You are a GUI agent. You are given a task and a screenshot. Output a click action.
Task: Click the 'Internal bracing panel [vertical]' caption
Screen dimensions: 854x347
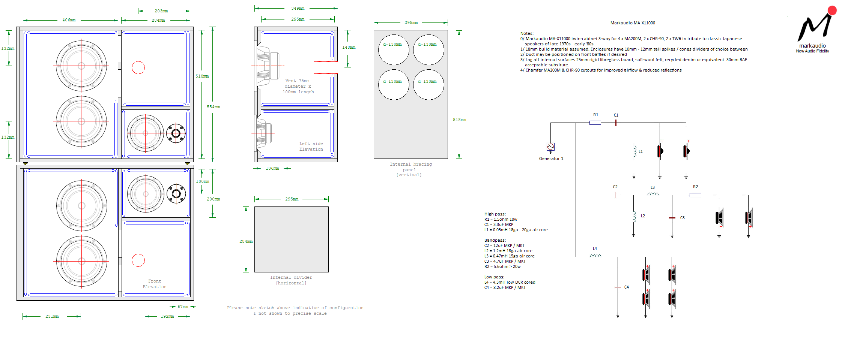(x=410, y=169)
